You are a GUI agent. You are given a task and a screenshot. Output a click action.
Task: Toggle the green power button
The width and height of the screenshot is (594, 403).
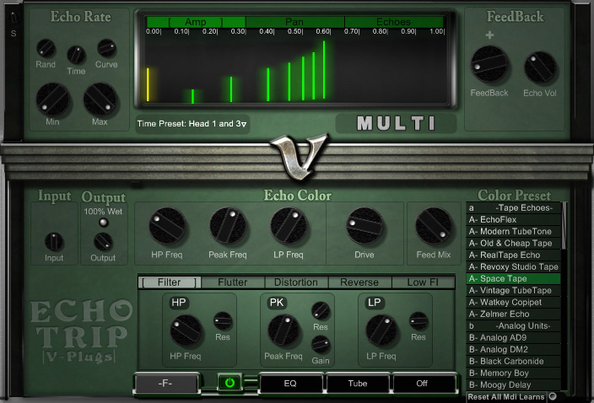click(x=229, y=383)
